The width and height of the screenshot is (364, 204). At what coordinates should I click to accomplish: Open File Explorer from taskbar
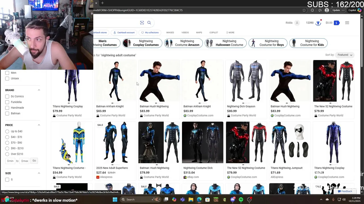(191, 199)
